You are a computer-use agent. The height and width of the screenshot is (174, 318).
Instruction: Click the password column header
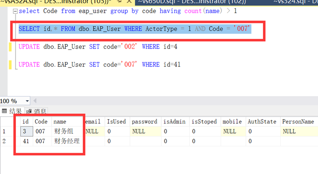click(146, 121)
